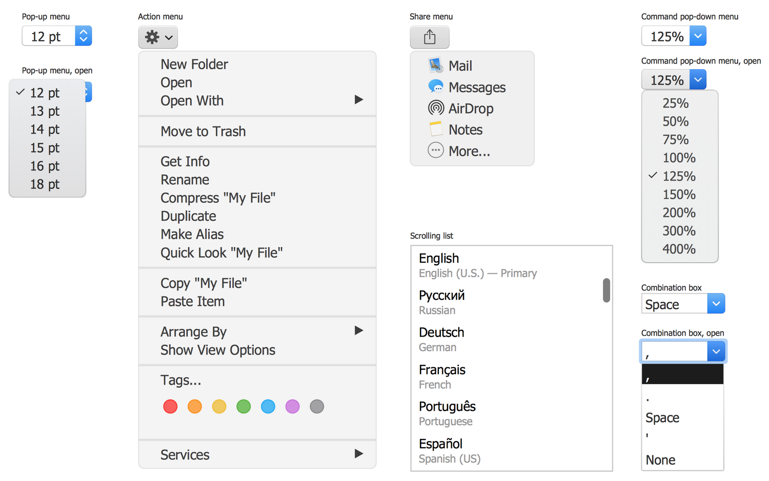Select Show View Options menu entry
Viewport: 769px width, 481px height.
pos(217,350)
